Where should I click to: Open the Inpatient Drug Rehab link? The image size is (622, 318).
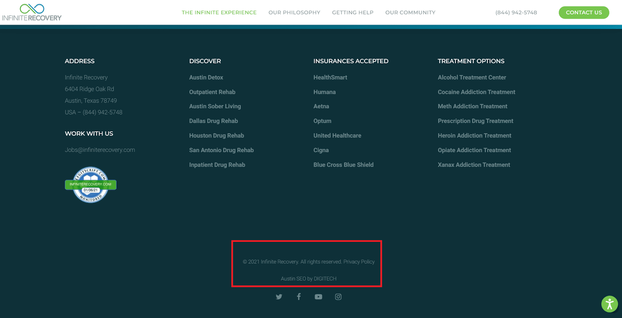pos(217,165)
